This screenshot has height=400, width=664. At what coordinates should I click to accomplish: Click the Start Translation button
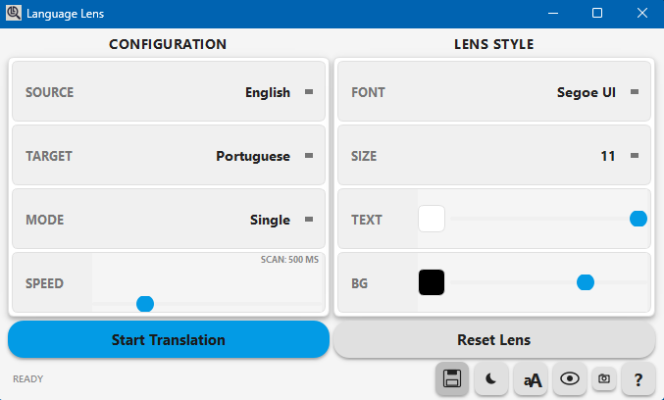[x=169, y=339]
